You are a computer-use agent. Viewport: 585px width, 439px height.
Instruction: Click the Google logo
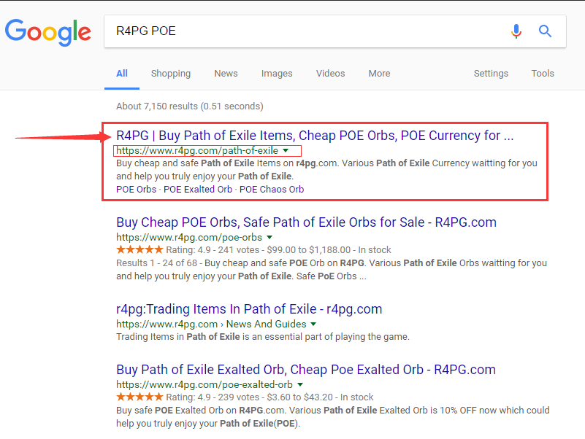pos(47,32)
